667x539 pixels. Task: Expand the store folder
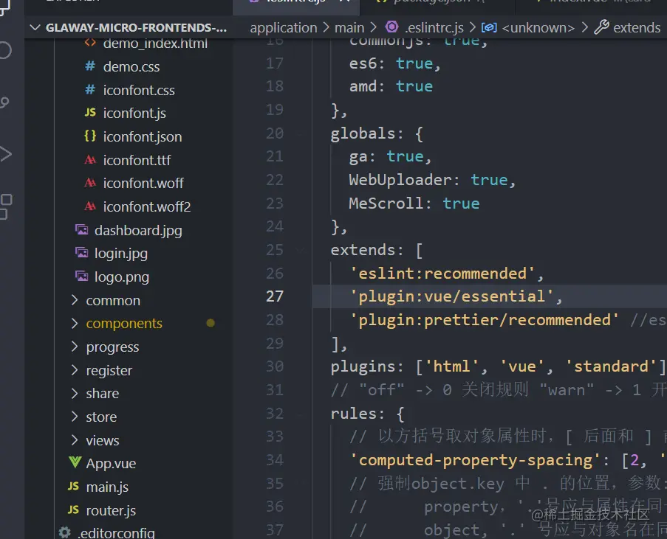[75, 417]
